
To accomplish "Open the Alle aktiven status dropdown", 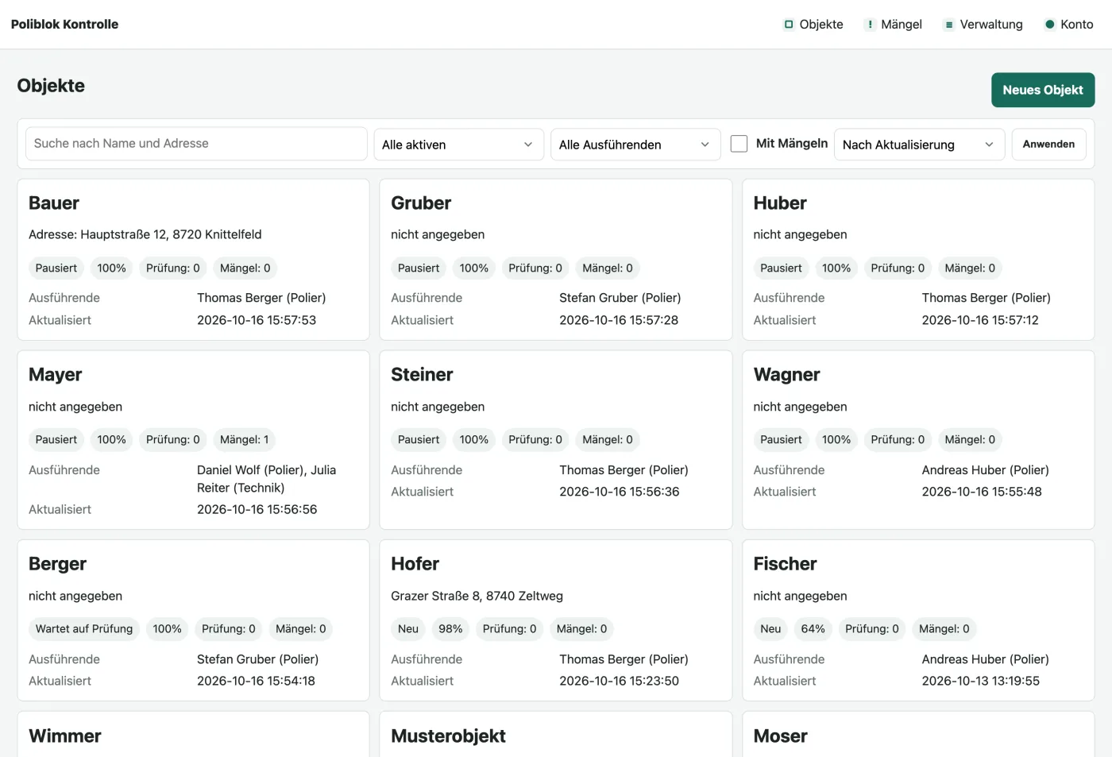I will tap(459, 145).
